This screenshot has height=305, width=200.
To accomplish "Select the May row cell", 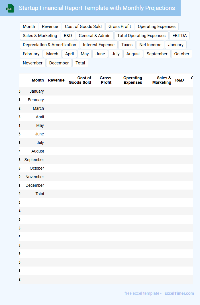I will tap(40, 125).
